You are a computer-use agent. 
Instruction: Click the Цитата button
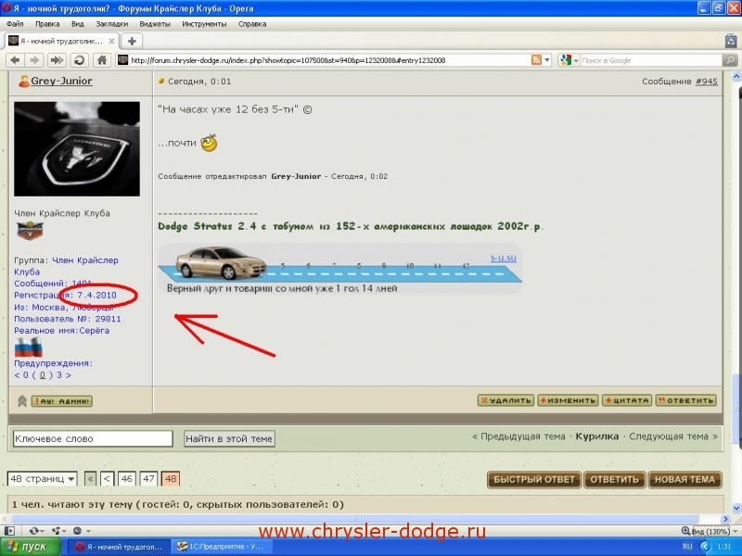pos(627,400)
